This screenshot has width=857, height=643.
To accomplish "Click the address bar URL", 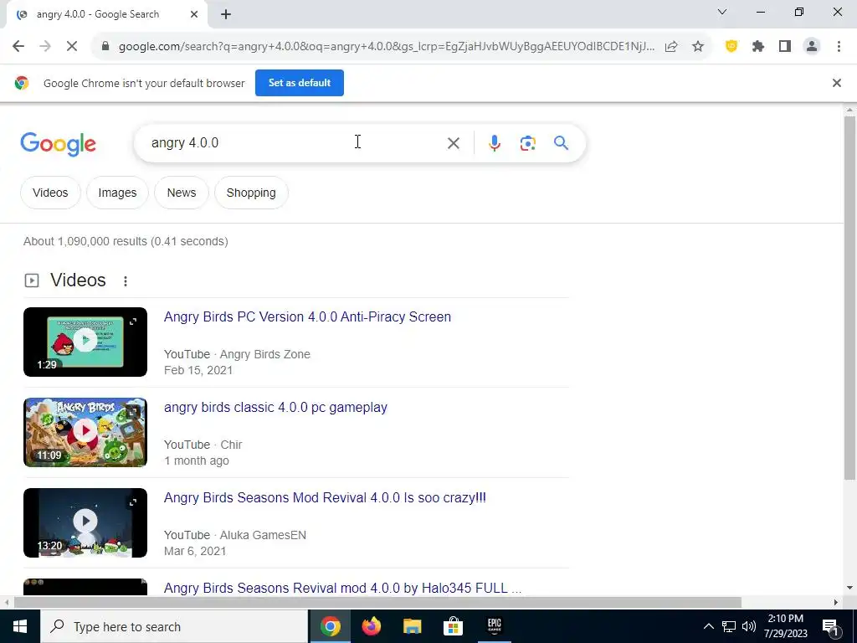I will pyautogui.click(x=386, y=47).
